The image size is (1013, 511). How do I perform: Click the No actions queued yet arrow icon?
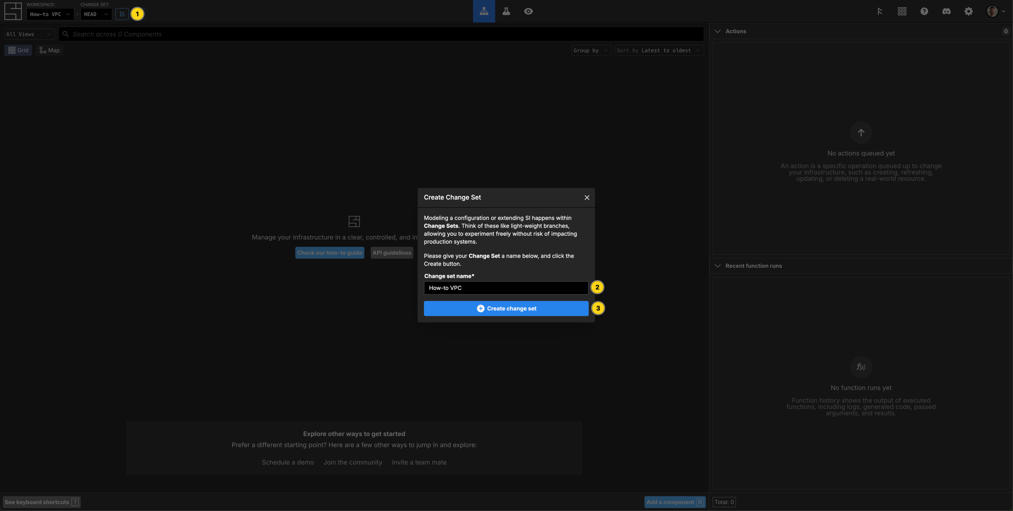click(x=861, y=133)
